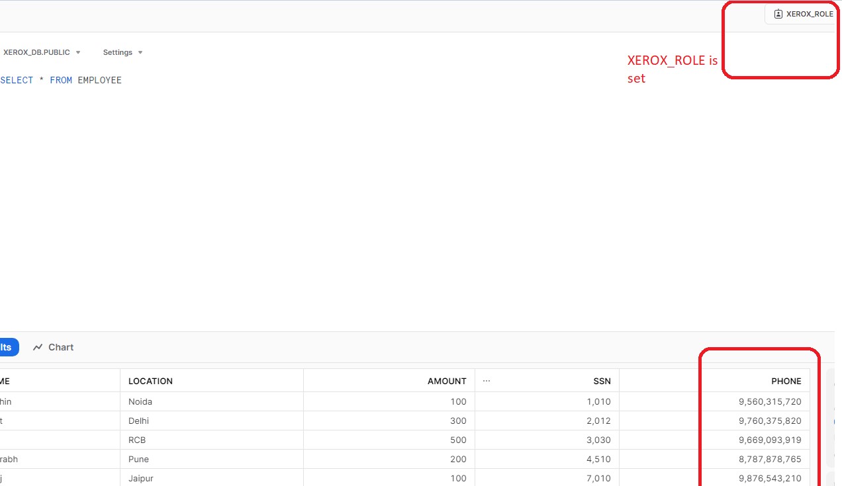The width and height of the screenshot is (842, 486).
Task: Select the Results tab
Action: (x=7, y=347)
